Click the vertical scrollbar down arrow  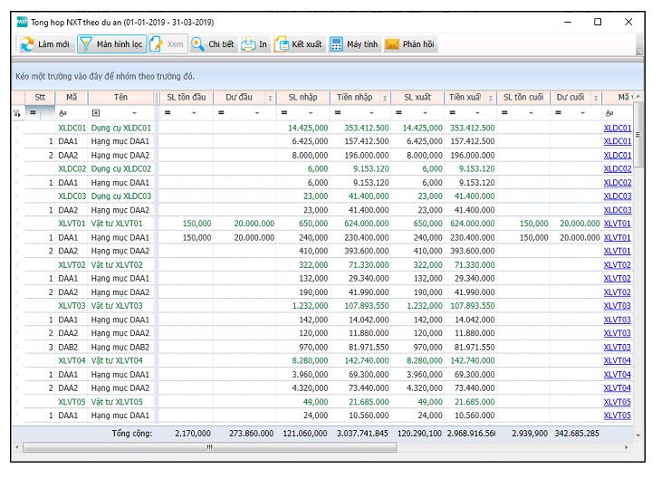(638, 435)
